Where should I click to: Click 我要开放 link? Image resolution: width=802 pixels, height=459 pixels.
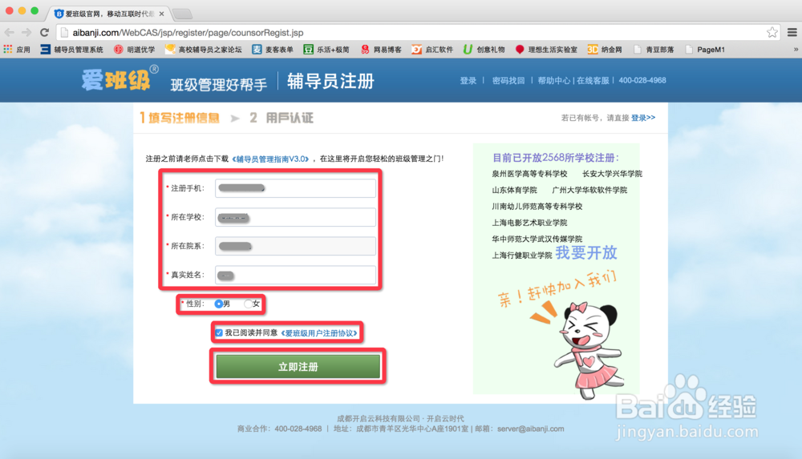tap(586, 252)
